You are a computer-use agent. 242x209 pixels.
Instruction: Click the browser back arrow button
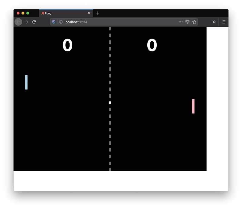coord(18,22)
